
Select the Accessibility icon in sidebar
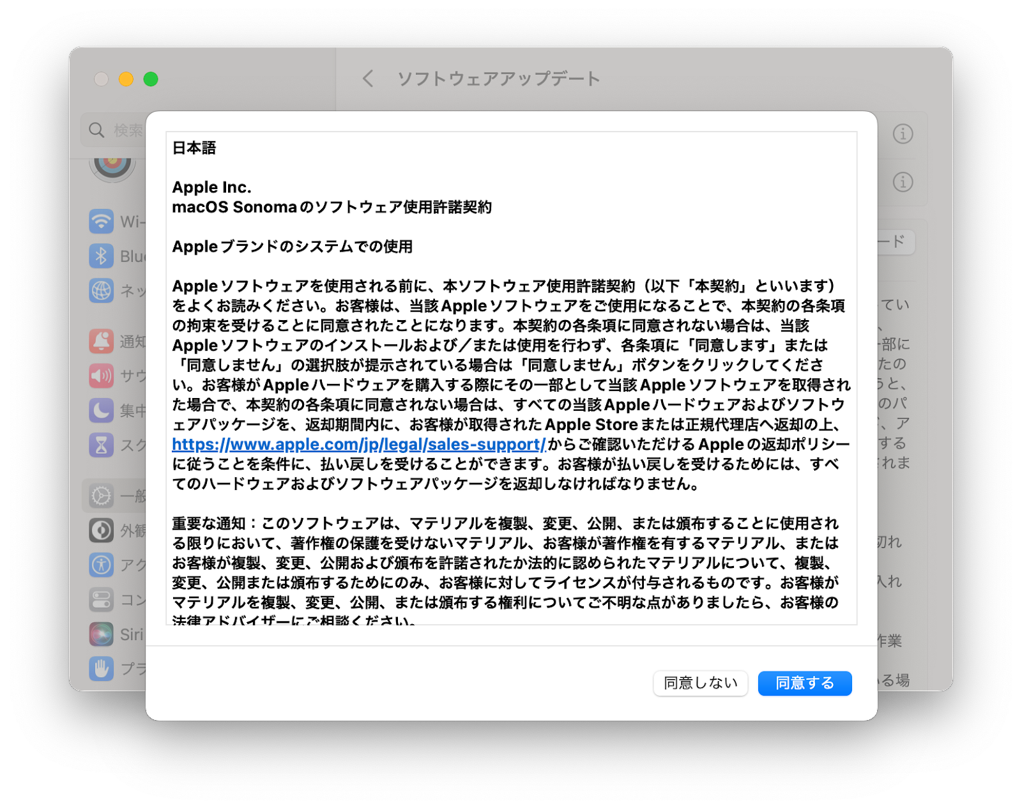(x=101, y=565)
